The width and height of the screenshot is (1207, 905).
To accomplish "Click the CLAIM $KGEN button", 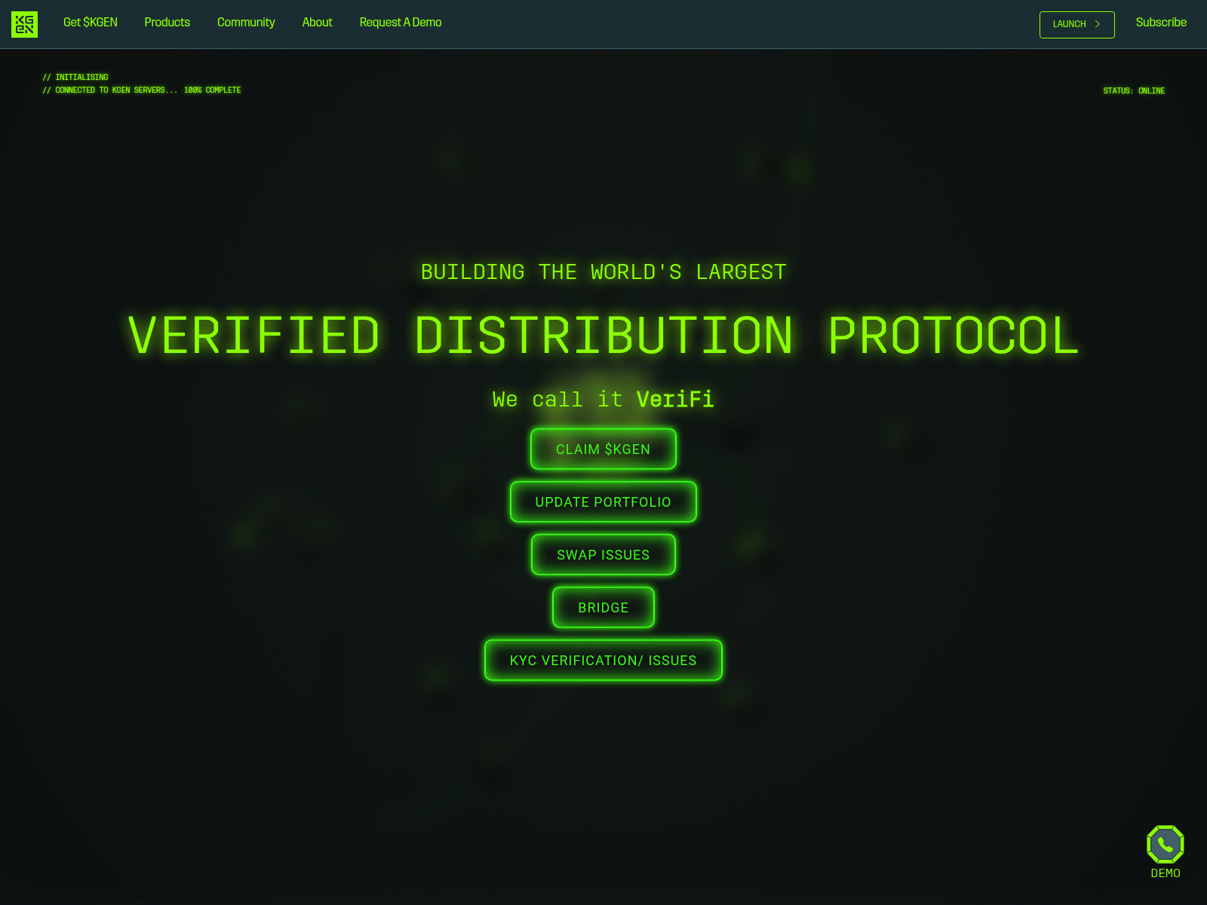I will pyautogui.click(x=603, y=449).
